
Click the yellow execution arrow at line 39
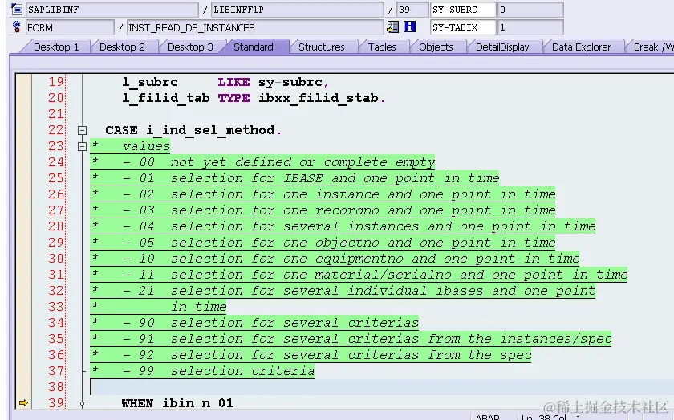[x=23, y=403]
